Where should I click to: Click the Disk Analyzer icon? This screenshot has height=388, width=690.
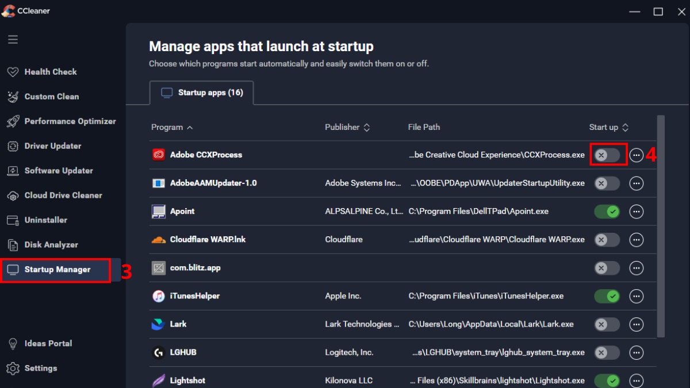pyautogui.click(x=13, y=245)
